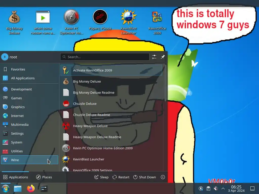Launch Kevin PC Optimizer Home Edition 2009
The height and width of the screenshot is (194, 259).
tap(111, 148)
